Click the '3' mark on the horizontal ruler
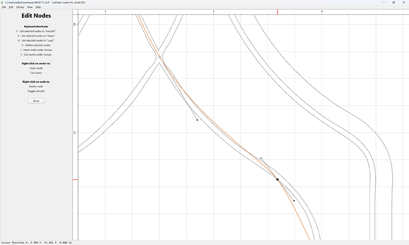 point(213,11)
